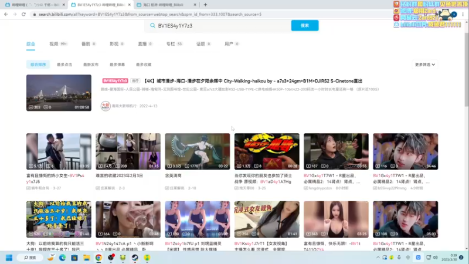Open the 含英清商 title link
Viewport: 469px width, 264px height.
point(174,175)
